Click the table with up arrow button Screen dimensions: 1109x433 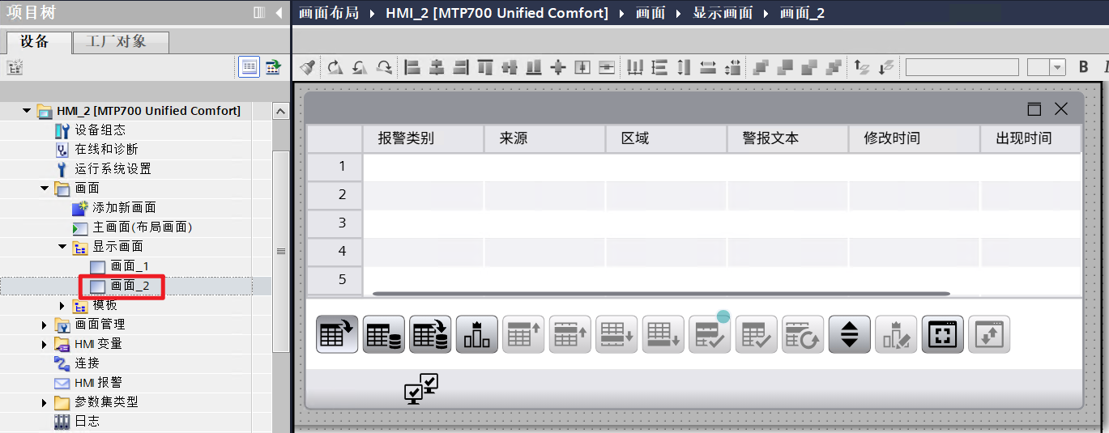[523, 334]
